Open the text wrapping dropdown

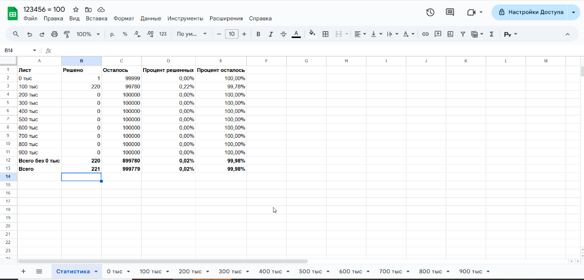click(x=392, y=34)
